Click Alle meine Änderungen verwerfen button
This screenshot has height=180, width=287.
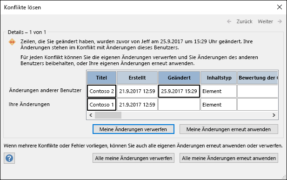tap(133, 158)
